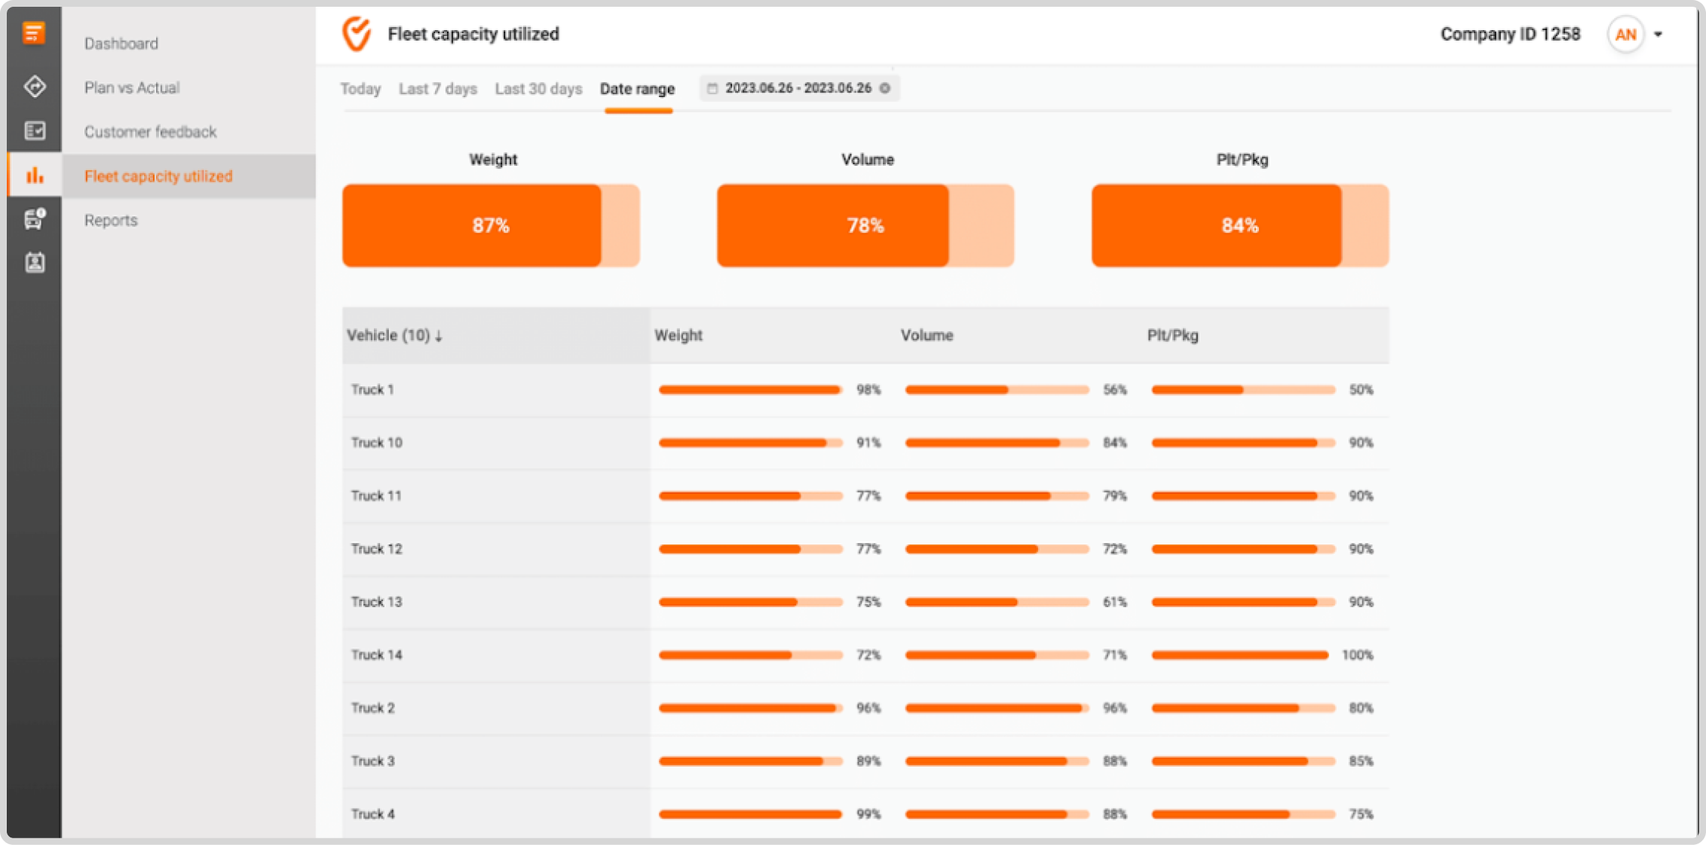Select the Truck 4 row label
The image size is (1706, 845).
click(x=372, y=815)
